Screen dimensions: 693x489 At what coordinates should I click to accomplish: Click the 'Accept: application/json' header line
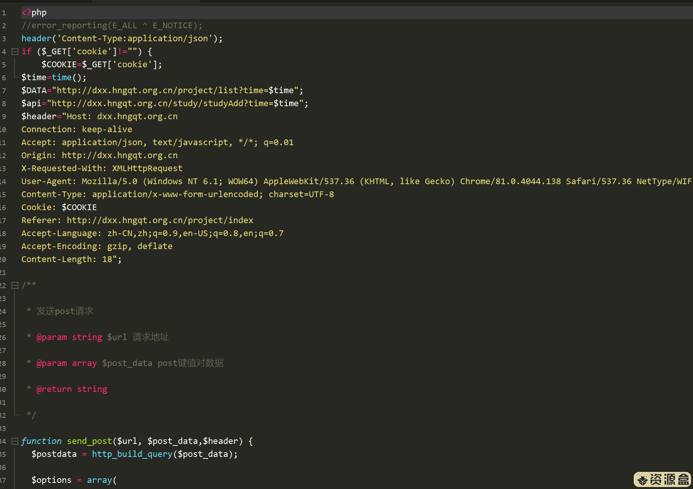(158, 142)
